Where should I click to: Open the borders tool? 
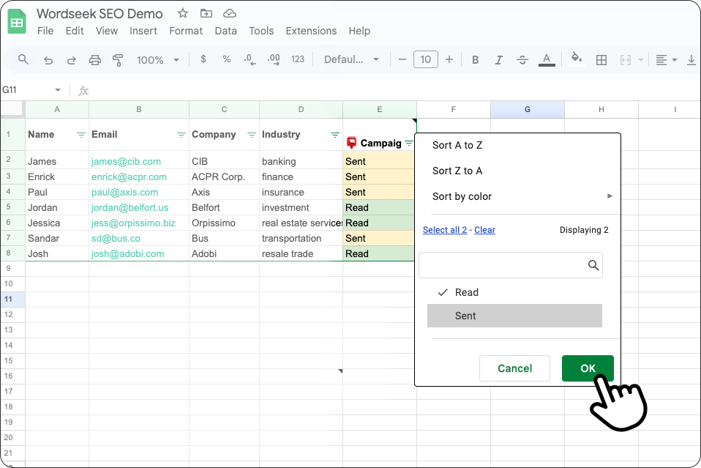coord(601,60)
